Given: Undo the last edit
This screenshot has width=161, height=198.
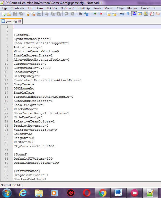Looking at the screenshot, I should 66,14.
